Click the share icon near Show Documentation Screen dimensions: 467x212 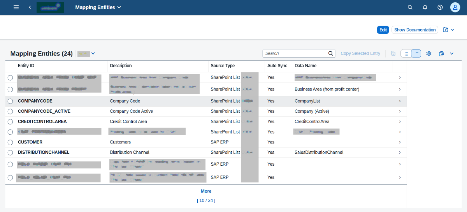pyautogui.click(x=446, y=30)
